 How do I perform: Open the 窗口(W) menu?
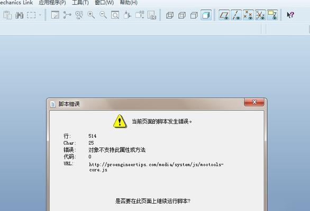coord(104,3)
